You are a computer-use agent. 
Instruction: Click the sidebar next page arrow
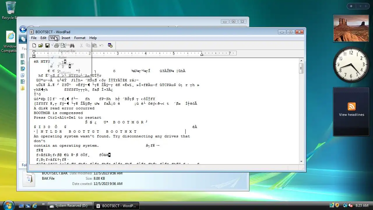point(366,6)
